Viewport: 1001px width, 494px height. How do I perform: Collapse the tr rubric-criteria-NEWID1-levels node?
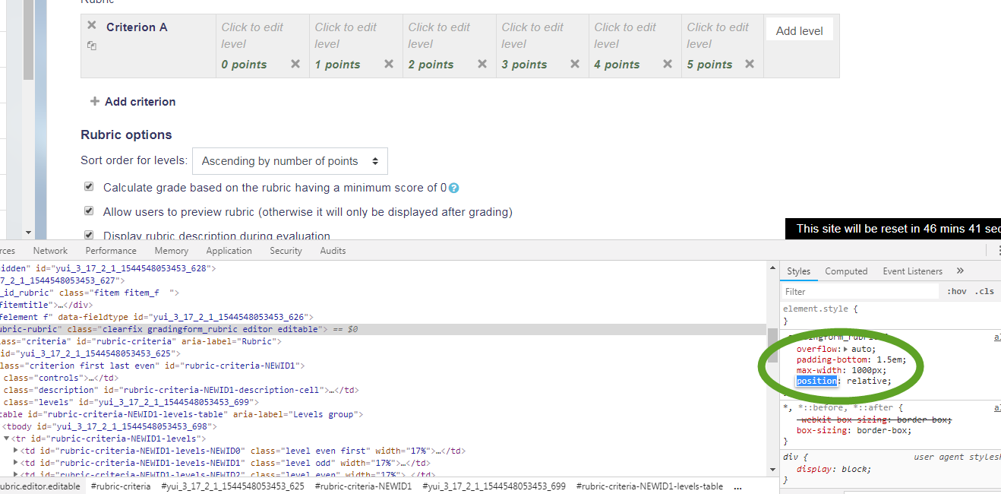pos(6,439)
